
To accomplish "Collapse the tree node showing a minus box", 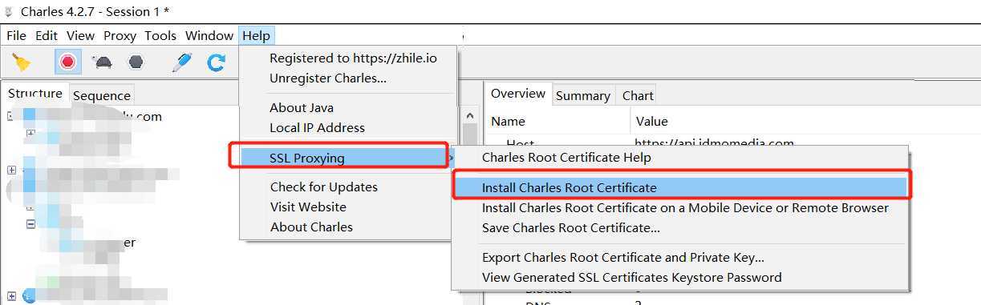I will pos(30,224).
